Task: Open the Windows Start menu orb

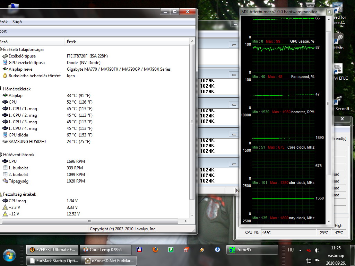Action: 9,255
